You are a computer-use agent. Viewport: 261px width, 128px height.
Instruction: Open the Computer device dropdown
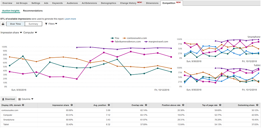(x=30, y=33)
